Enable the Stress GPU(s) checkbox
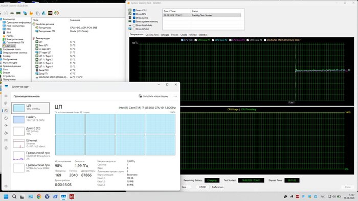358x201 pixels. point(134,29)
